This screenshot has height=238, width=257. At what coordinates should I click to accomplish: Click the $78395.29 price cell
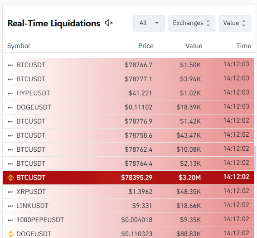[137, 178]
